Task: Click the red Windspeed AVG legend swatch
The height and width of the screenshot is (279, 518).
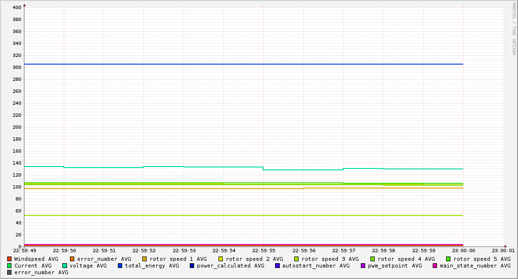Action: (10, 259)
